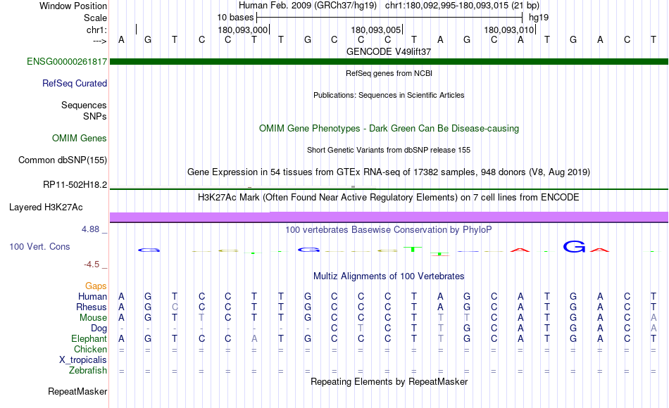Click the 180,093,010 coordinate label
The image size is (669, 408).
[x=509, y=30]
